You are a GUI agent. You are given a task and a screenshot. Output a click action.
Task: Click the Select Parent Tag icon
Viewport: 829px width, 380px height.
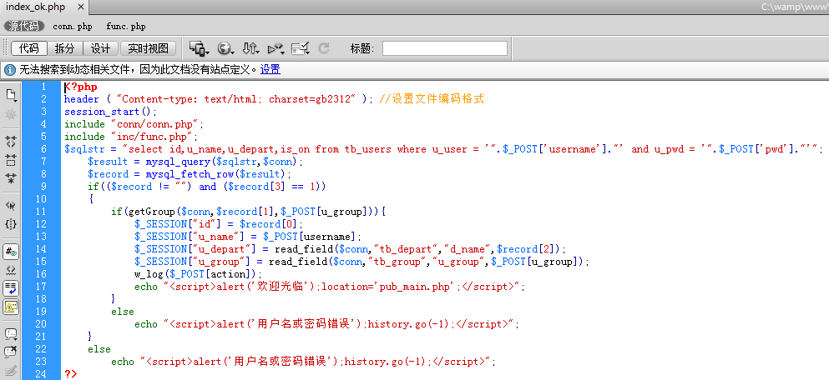coord(11,205)
